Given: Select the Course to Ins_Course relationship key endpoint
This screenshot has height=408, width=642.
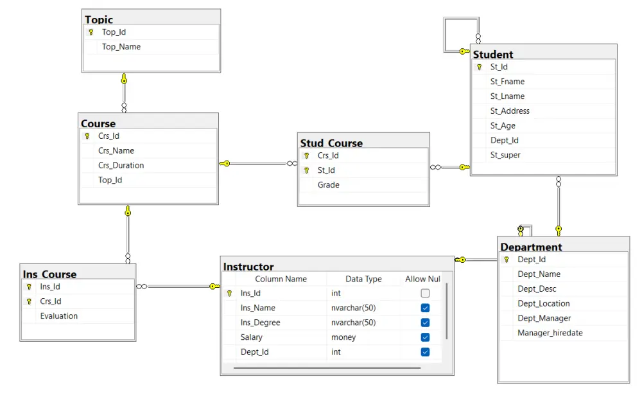Looking at the screenshot, I should click(128, 211).
